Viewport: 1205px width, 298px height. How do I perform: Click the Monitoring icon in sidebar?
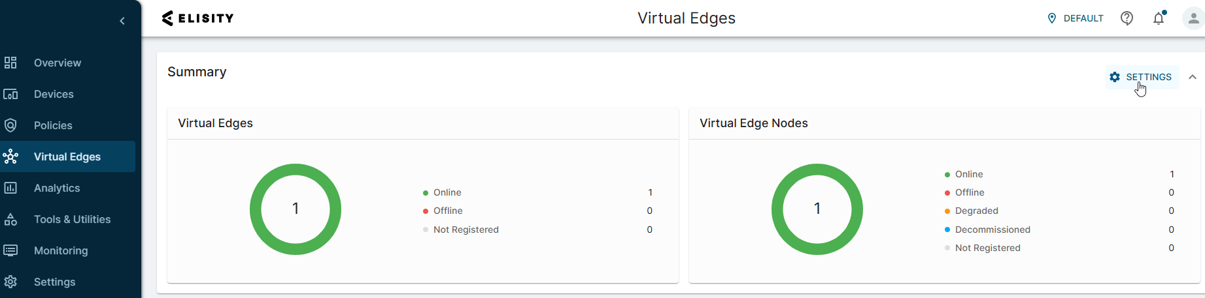10,250
